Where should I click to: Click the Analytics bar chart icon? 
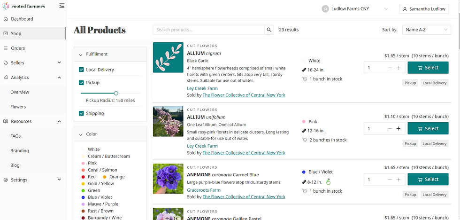click(x=6, y=78)
